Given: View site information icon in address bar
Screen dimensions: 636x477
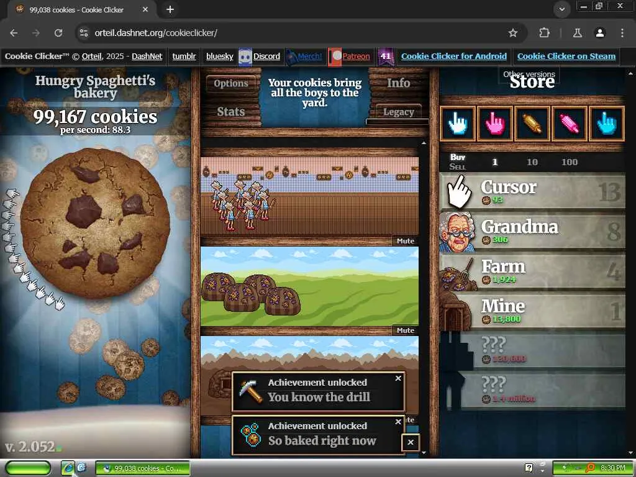Looking at the screenshot, I should (x=84, y=33).
